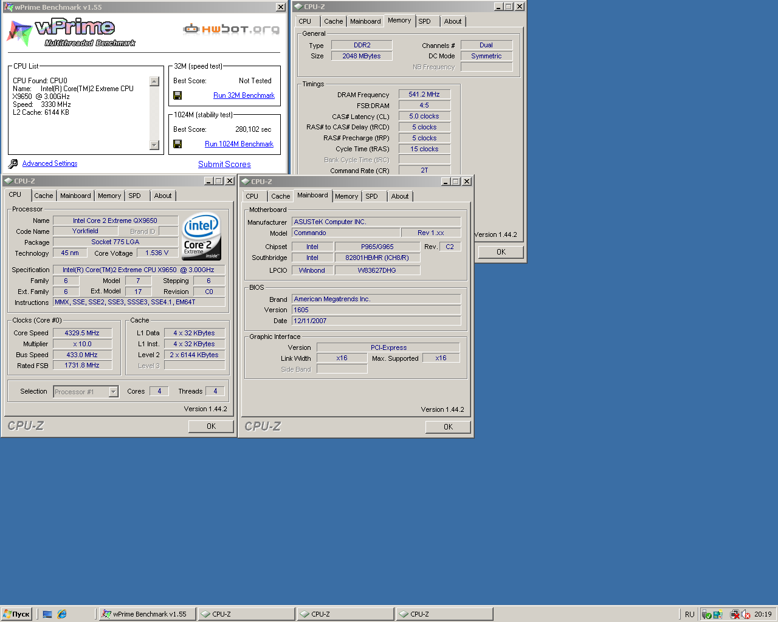This screenshot has width=778, height=622.
Task: Click the Multiplier value x 10.0
Action: pos(82,344)
